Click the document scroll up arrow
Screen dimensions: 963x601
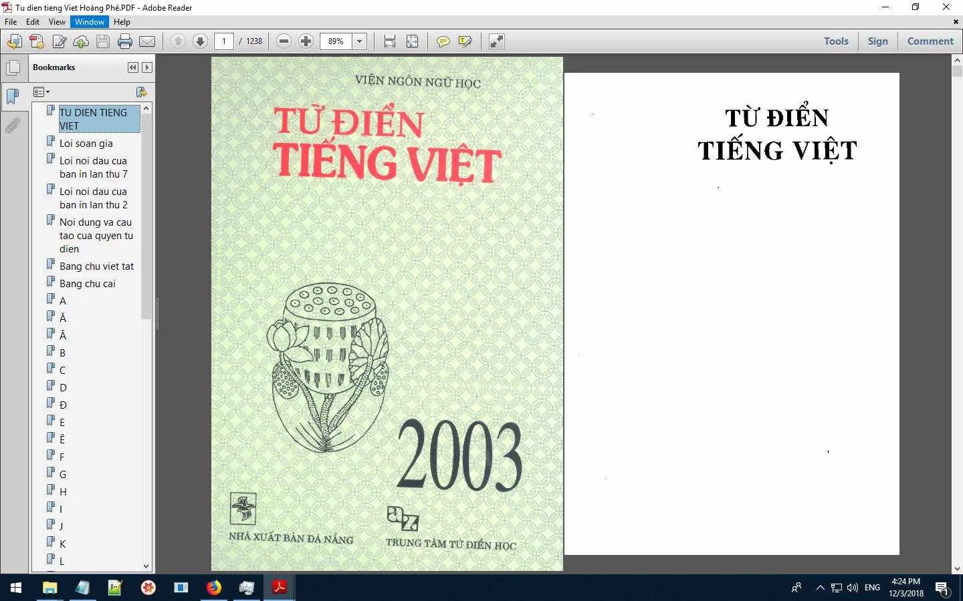click(x=957, y=60)
